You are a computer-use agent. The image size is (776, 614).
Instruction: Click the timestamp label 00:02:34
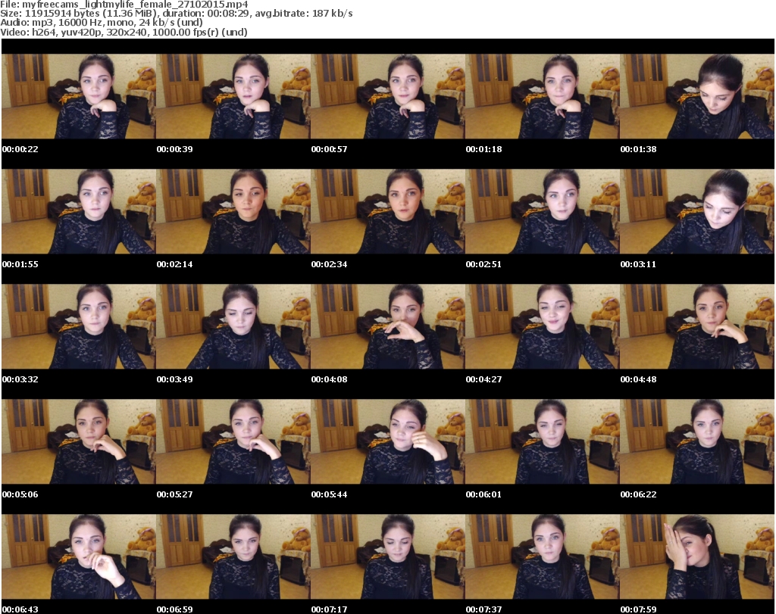(x=329, y=264)
